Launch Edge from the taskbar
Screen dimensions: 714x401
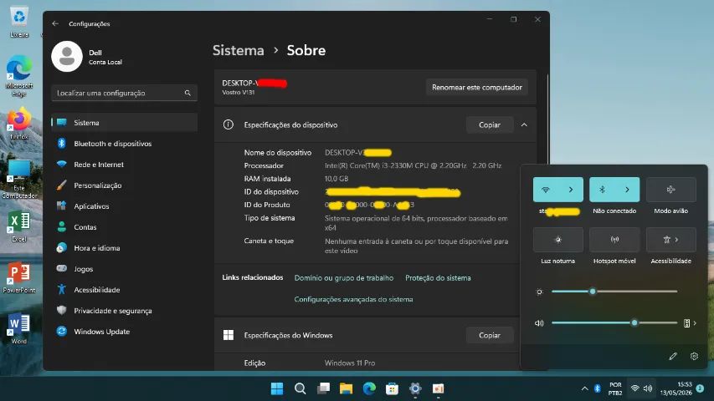(x=369, y=388)
